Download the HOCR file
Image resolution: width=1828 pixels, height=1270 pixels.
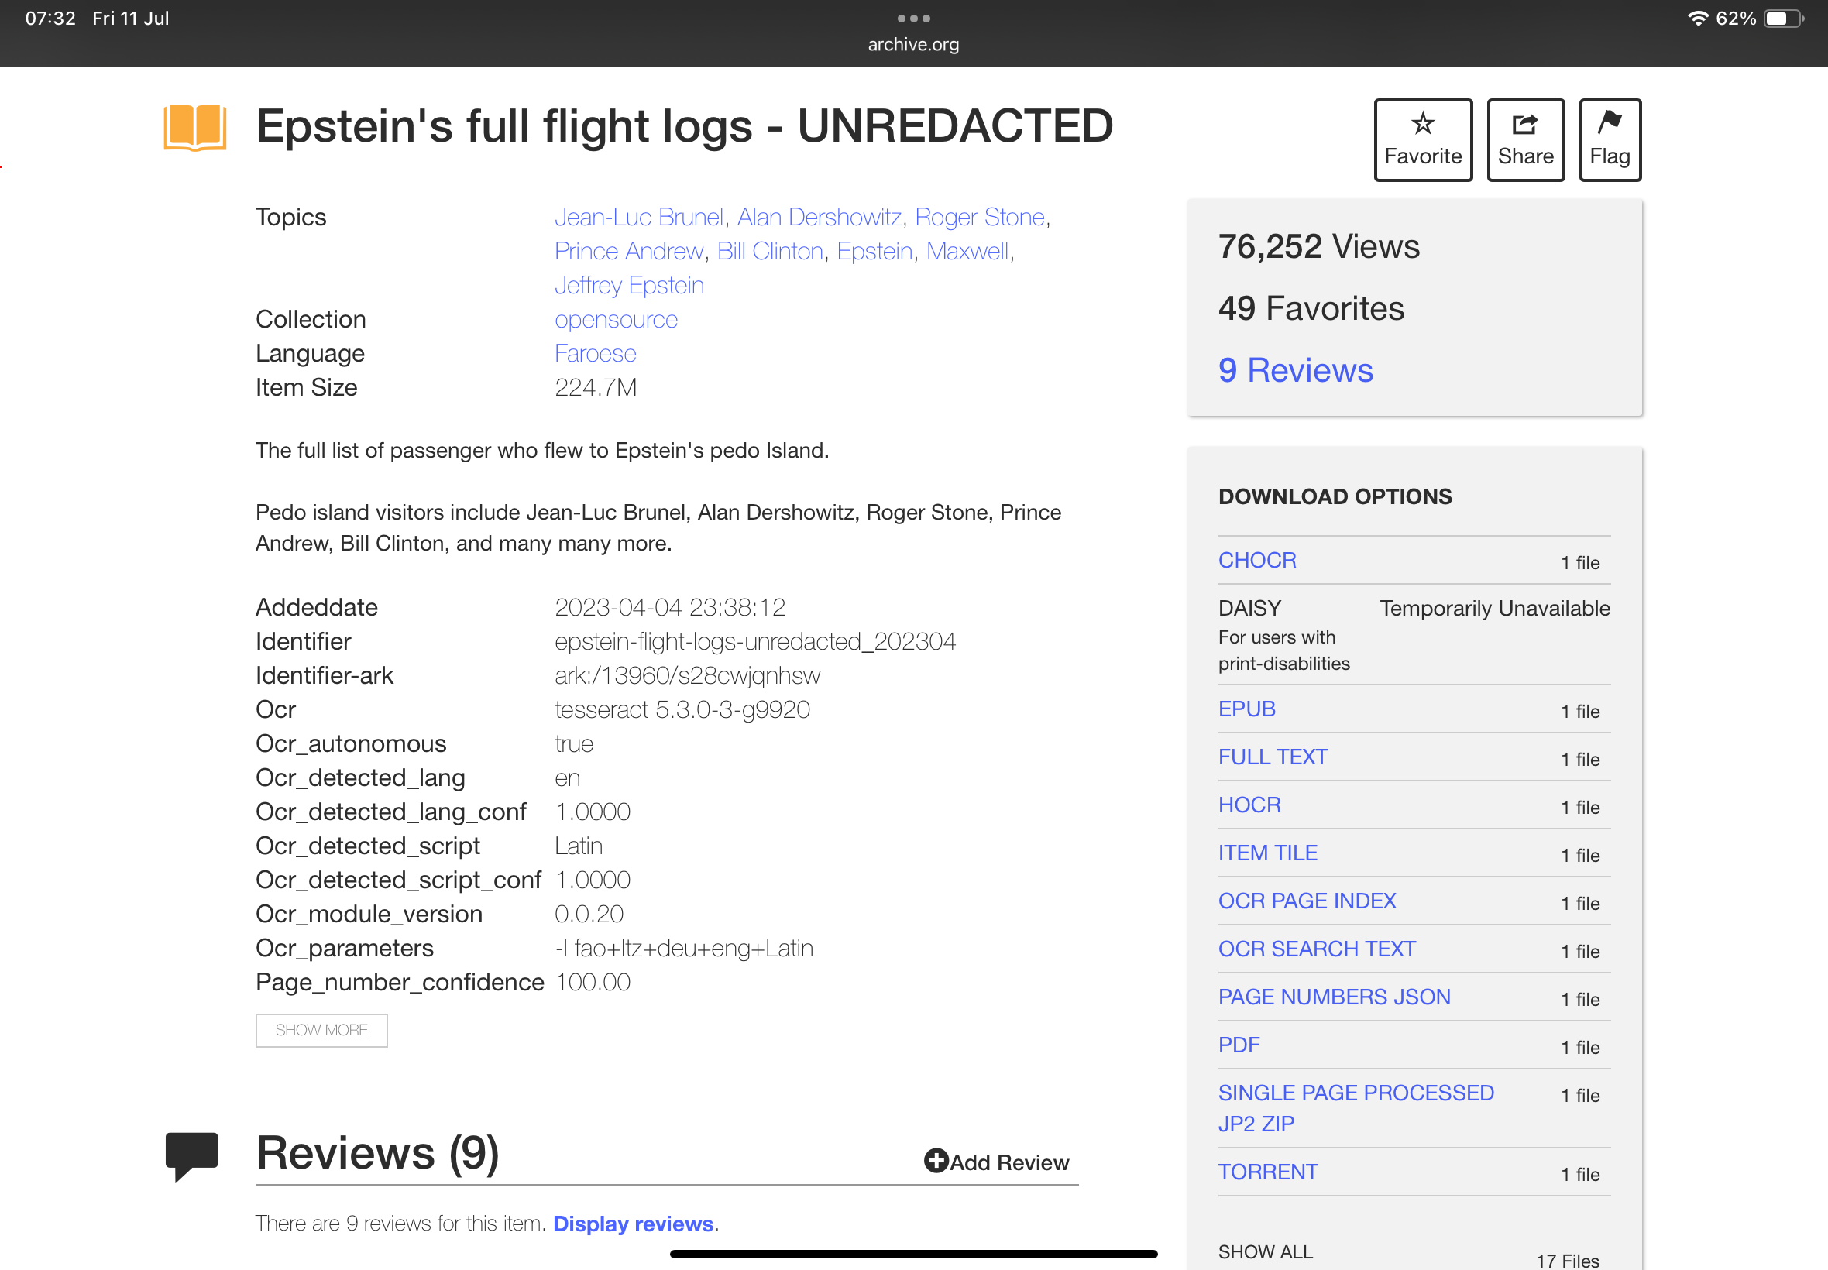[x=1249, y=805]
